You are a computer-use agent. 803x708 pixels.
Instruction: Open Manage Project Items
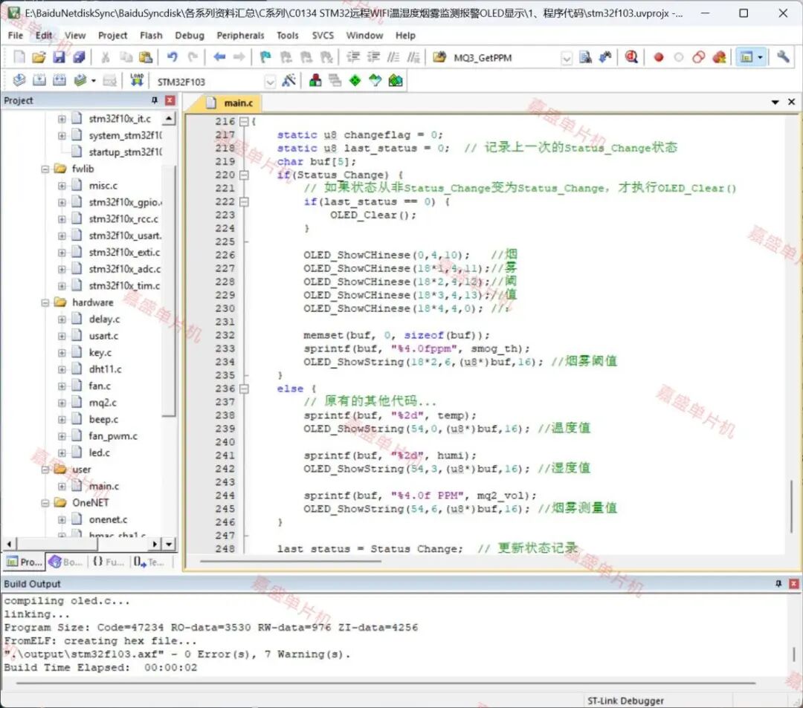click(x=315, y=80)
